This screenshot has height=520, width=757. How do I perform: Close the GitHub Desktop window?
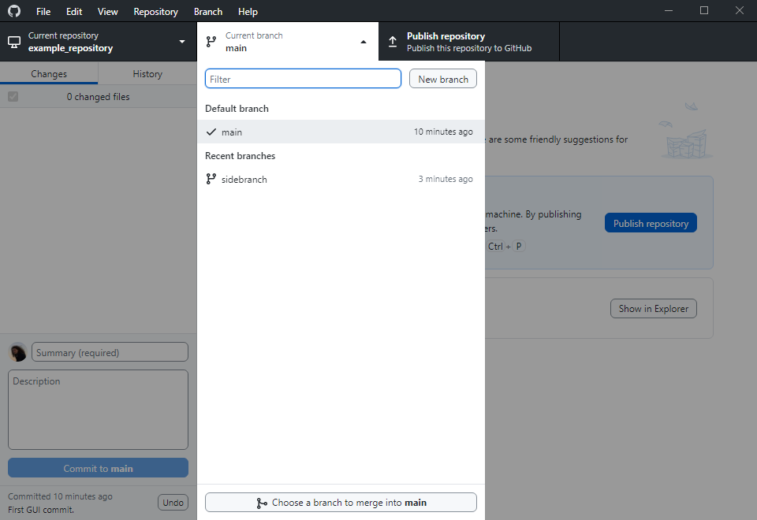pos(739,10)
